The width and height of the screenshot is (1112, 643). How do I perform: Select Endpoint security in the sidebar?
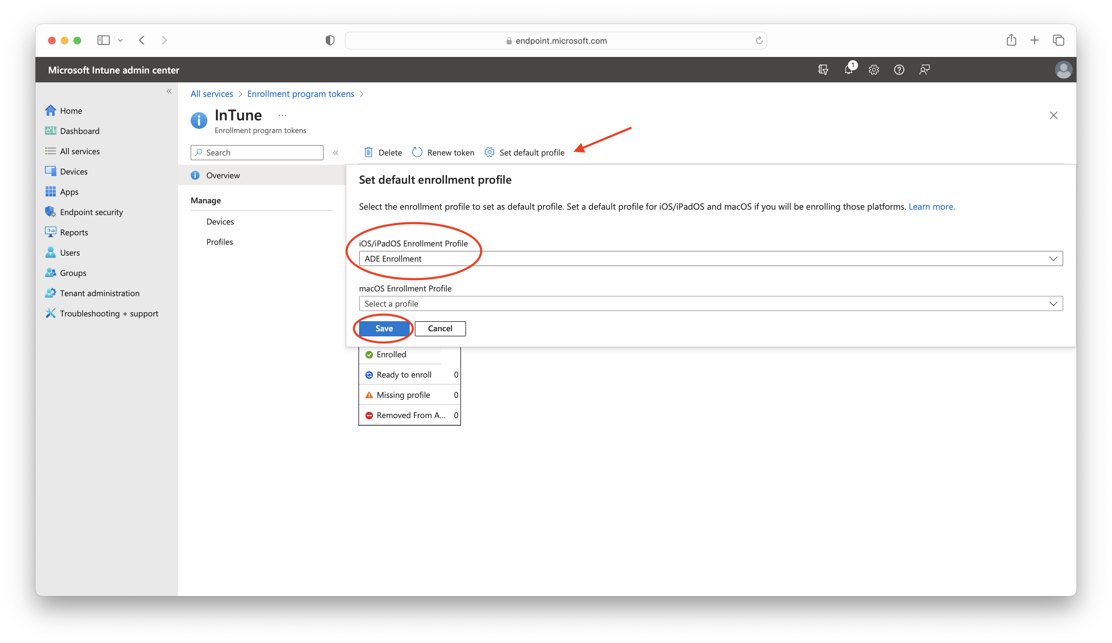coord(91,212)
